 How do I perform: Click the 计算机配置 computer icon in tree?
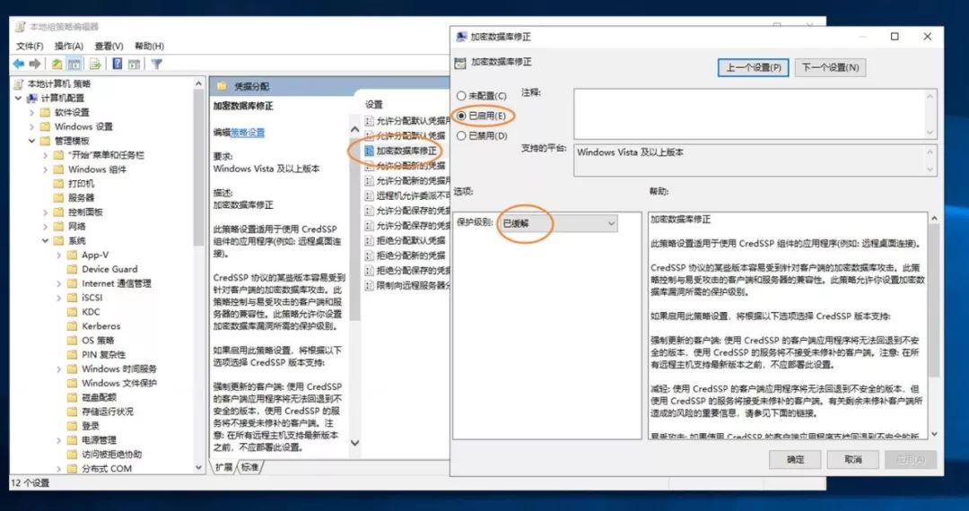[x=32, y=98]
